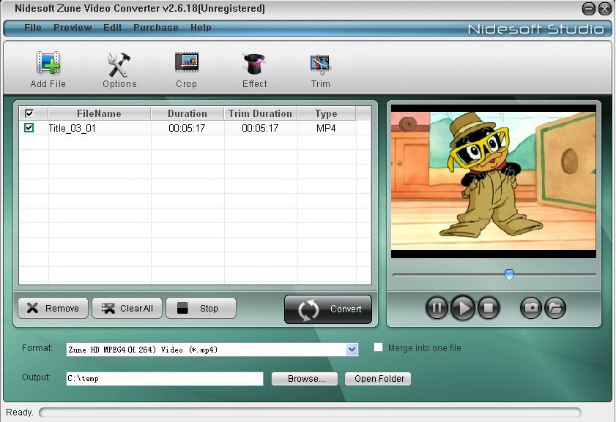Close the converter window
This screenshot has height=422, width=616.
pyautogui.click(x=604, y=9)
